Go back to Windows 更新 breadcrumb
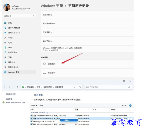The image size is (144, 131). pos(52,6)
